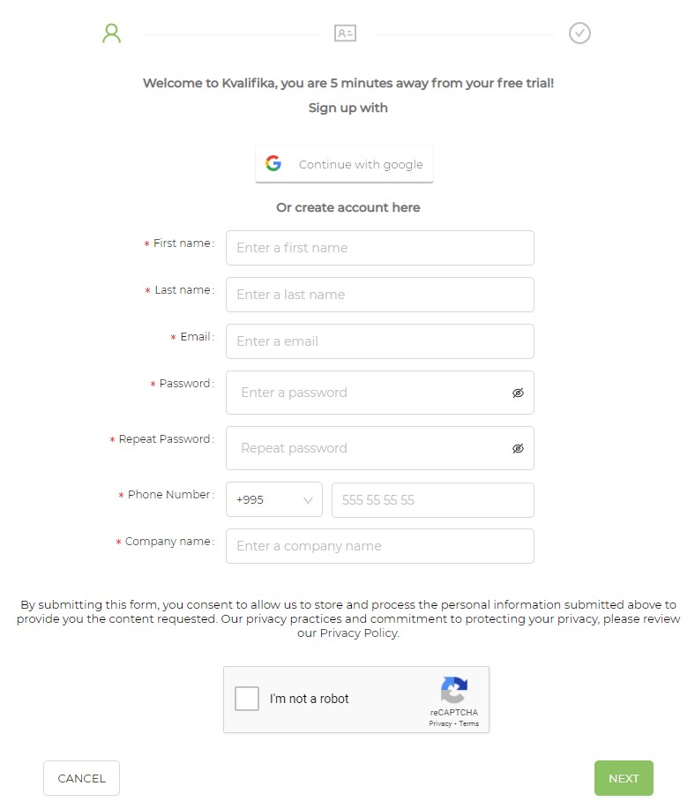The image size is (695, 801).
Task: Click the Google logo icon
Action: tap(273, 163)
